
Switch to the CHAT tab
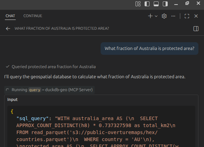click(10, 16)
